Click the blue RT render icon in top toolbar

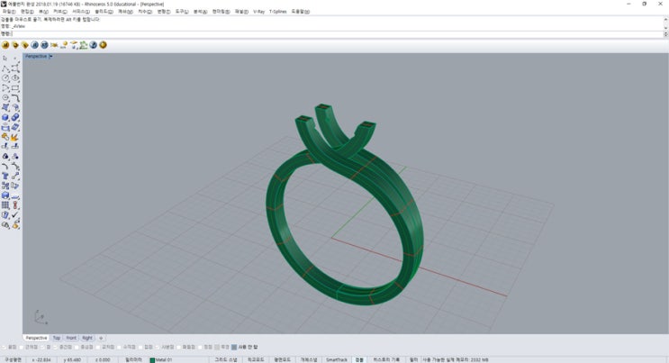44,45
